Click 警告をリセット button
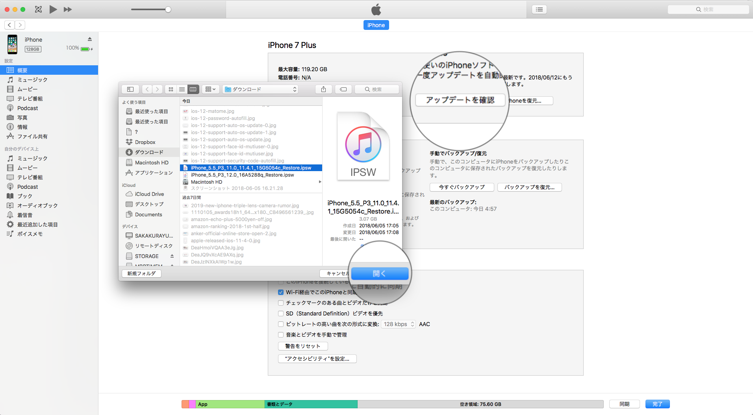Screen dimensions: 753x415 tap(303, 346)
